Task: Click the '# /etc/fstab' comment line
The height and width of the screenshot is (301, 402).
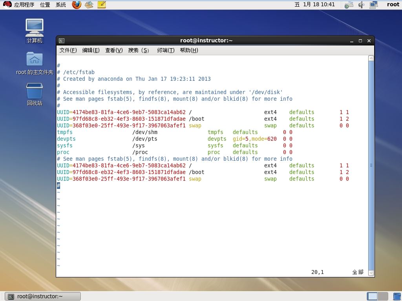Action: tap(76, 72)
